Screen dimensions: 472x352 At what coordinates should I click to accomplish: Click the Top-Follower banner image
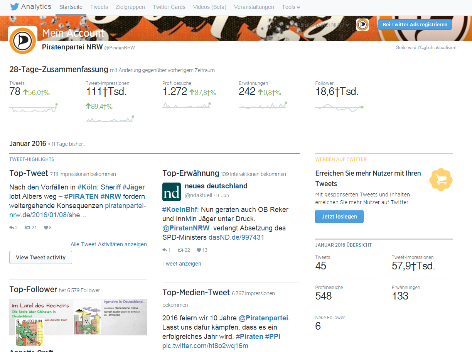point(78,317)
